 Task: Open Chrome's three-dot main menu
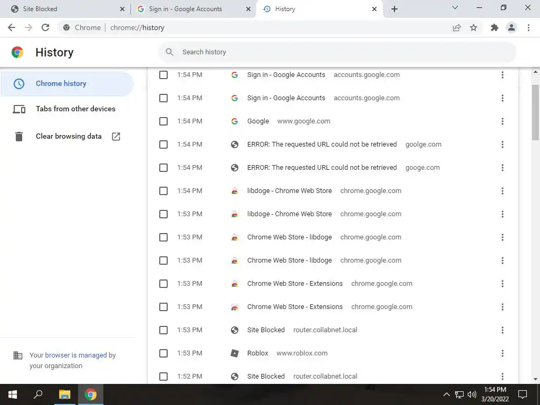tap(528, 27)
